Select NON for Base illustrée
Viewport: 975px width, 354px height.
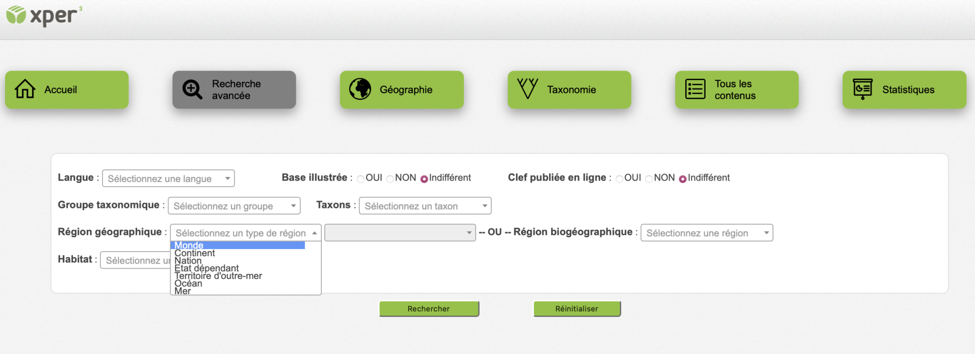click(390, 179)
